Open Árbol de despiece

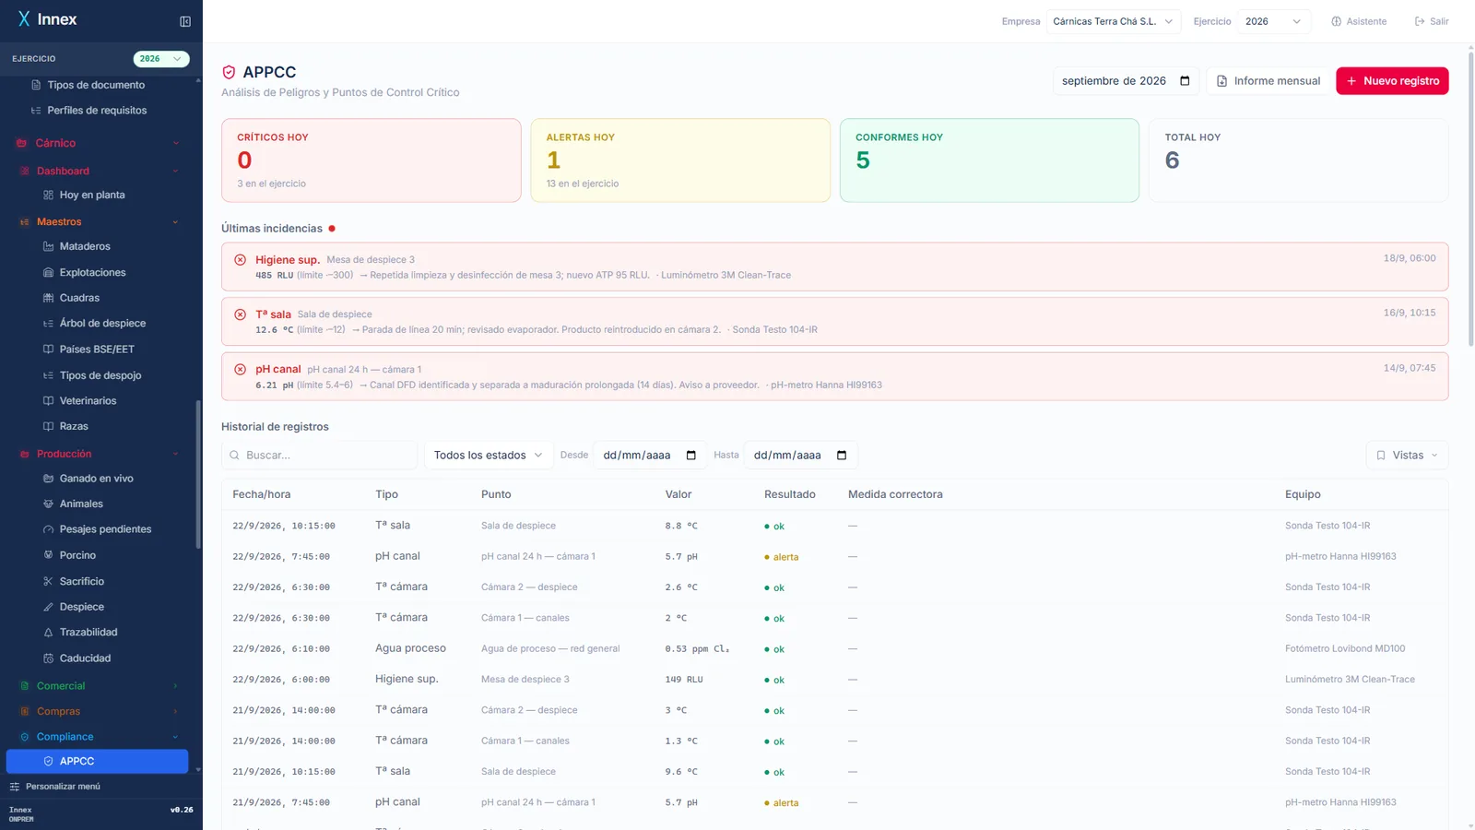coord(101,324)
